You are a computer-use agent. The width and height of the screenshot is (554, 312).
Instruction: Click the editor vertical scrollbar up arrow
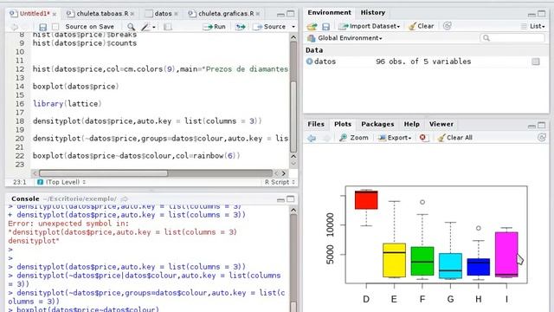click(x=293, y=36)
